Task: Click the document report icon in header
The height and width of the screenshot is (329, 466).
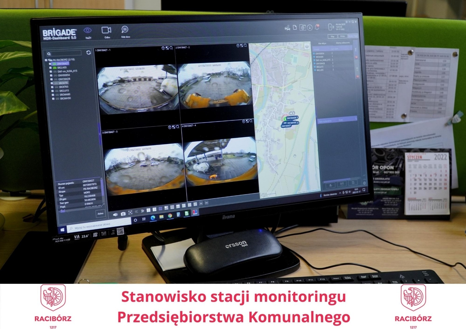Action: pos(295,27)
